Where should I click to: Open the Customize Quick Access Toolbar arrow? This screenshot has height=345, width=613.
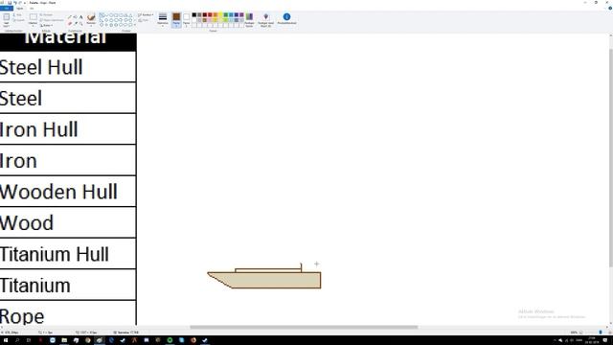[x=25, y=3]
